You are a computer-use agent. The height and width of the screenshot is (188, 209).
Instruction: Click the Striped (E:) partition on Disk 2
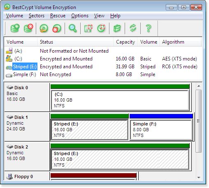pyautogui.click(x=120, y=160)
